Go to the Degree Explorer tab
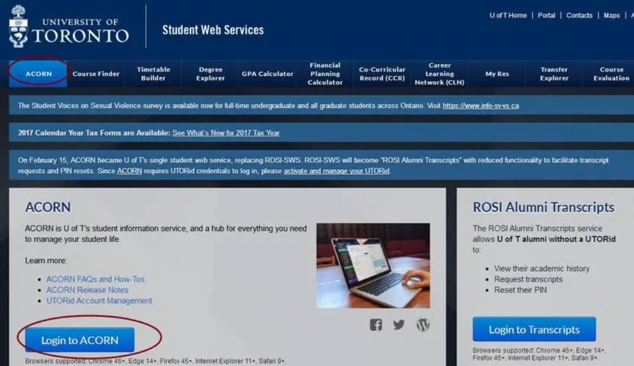Image resolution: width=634 pixels, height=366 pixels. click(210, 74)
